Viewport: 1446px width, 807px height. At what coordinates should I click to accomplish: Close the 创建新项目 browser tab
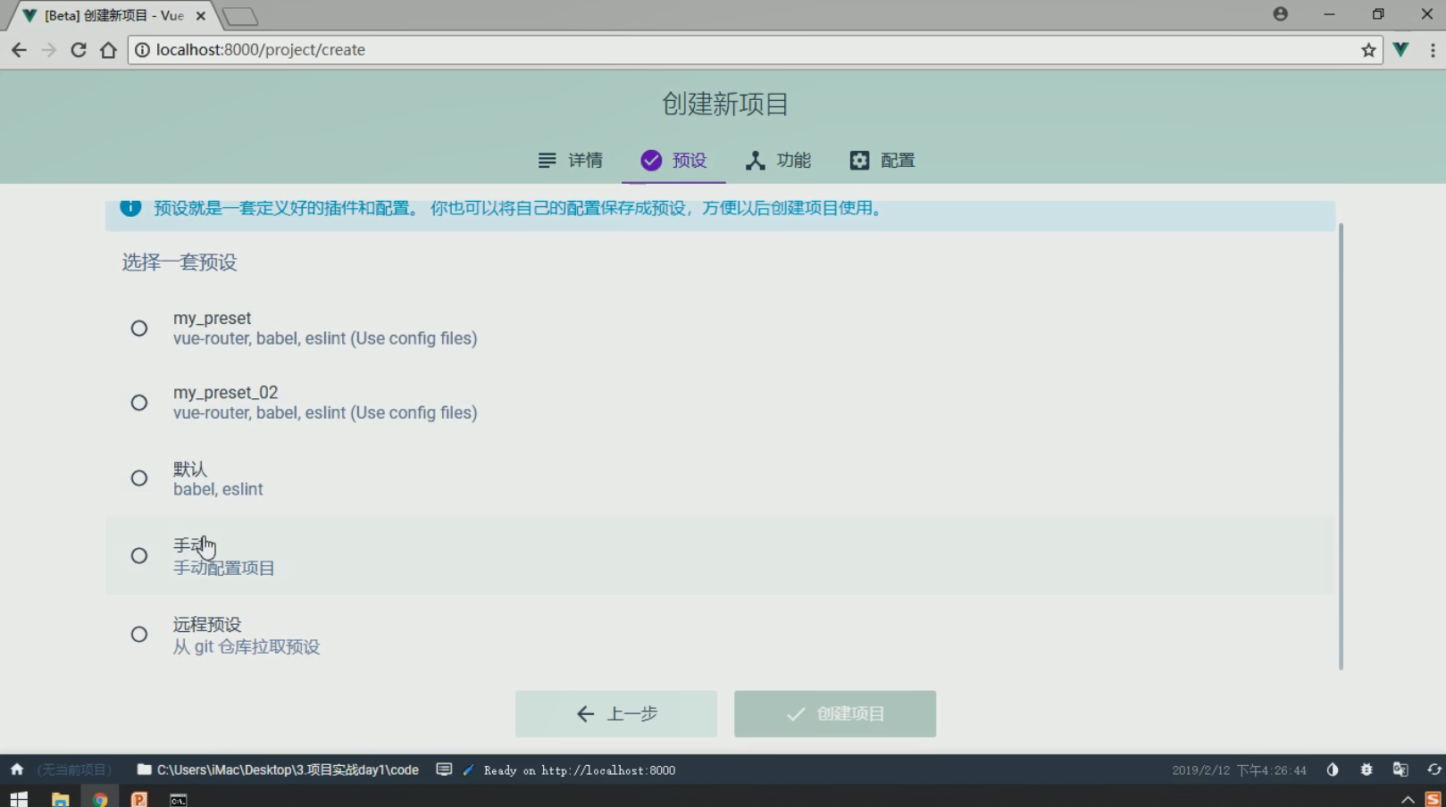201,15
